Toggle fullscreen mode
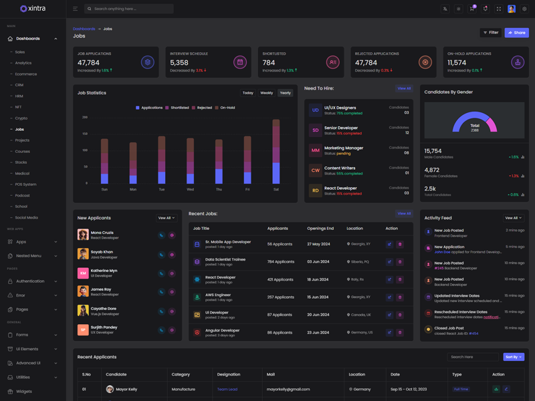 [498, 9]
